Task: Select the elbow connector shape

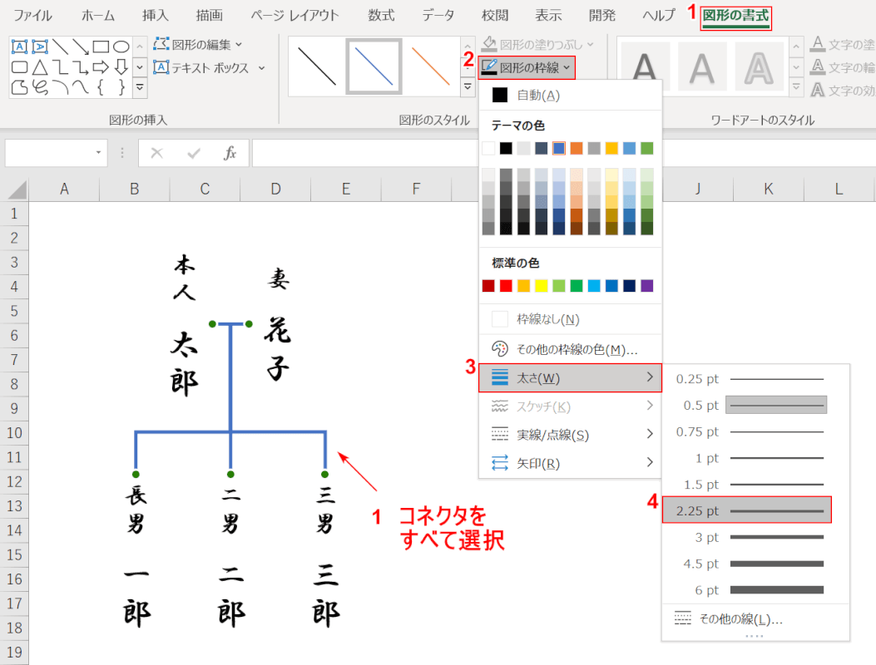Action: tap(61, 66)
